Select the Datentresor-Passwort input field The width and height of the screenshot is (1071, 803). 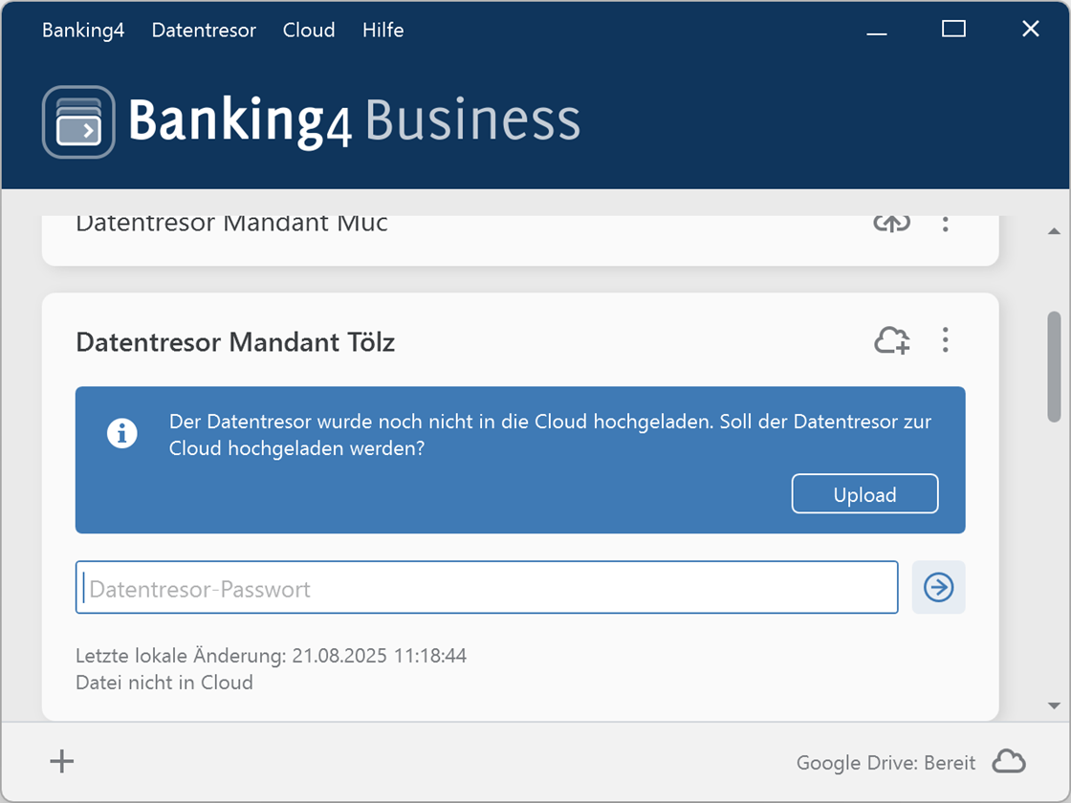click(x=487, y=588)
